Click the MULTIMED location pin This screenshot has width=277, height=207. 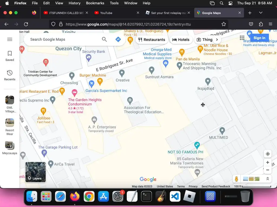(x=222, y=131)
